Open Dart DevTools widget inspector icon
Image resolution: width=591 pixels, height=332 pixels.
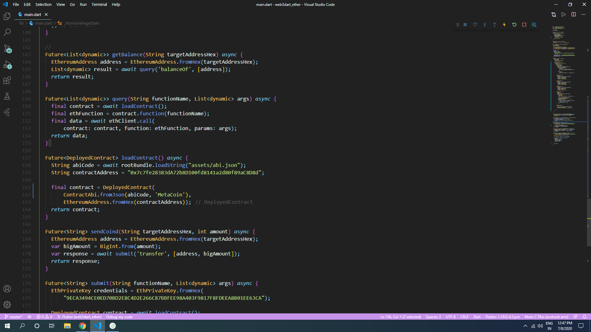click(x=534, y=25)
